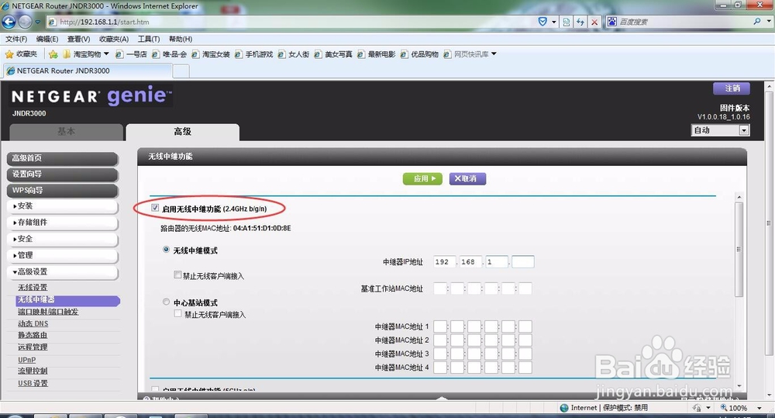
Task: Click the magnifier search icon in search box
Action: 757,21
